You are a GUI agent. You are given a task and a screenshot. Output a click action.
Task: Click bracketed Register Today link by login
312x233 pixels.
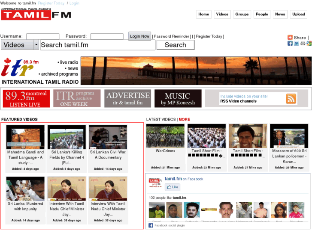click(209, 36)
